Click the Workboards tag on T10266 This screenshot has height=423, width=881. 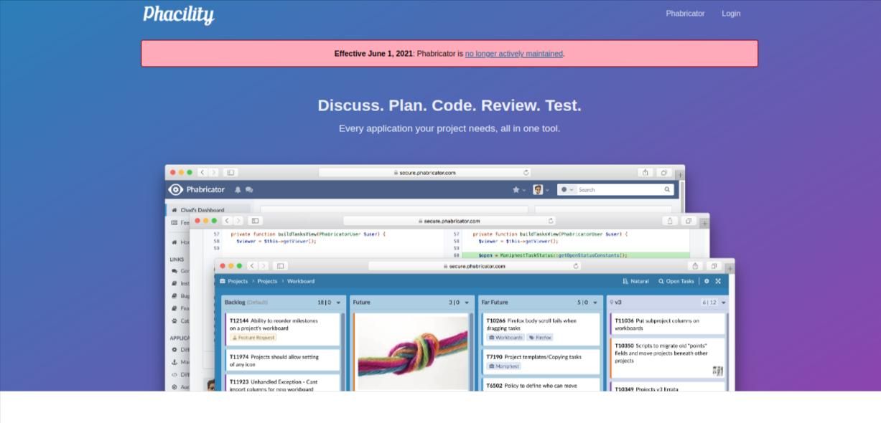click(505, 338)
